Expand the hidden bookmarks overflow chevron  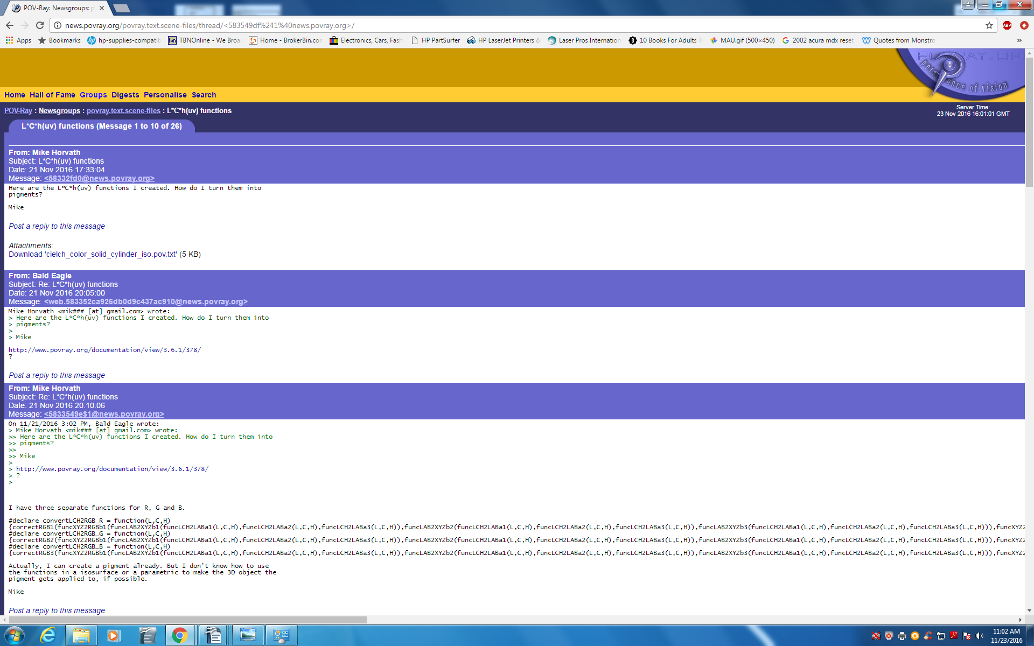(1019, 40)
